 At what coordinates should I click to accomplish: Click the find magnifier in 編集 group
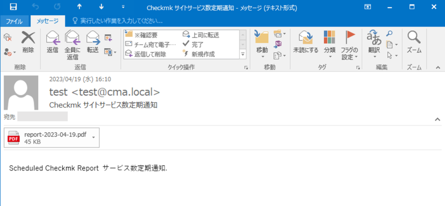(x=389, y=34)
